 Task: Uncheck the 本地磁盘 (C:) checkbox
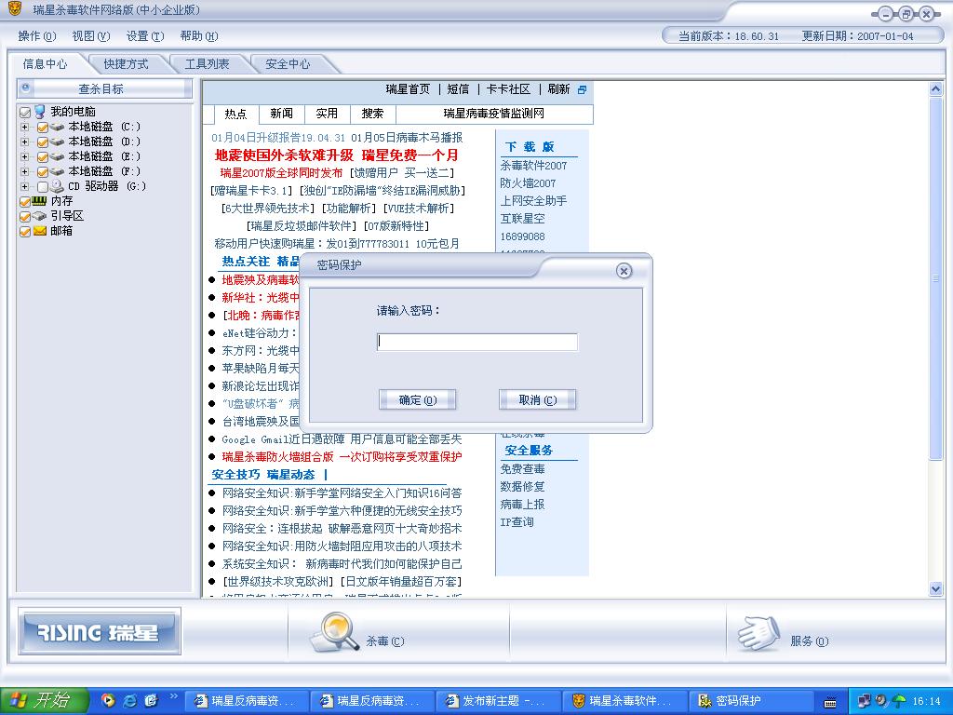pos(43,128)
